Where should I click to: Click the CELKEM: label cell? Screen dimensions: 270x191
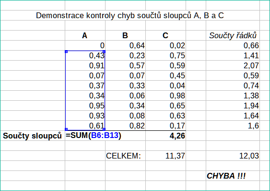(125, 156)
